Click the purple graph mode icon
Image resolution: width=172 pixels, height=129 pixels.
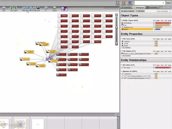pos(64,9)
